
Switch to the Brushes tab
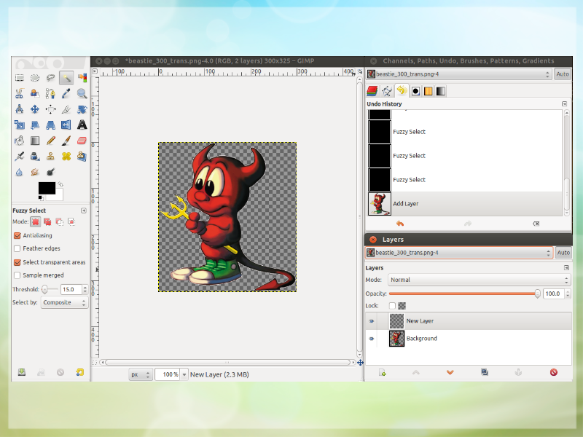pyautogui.click(x=415, y=91)
